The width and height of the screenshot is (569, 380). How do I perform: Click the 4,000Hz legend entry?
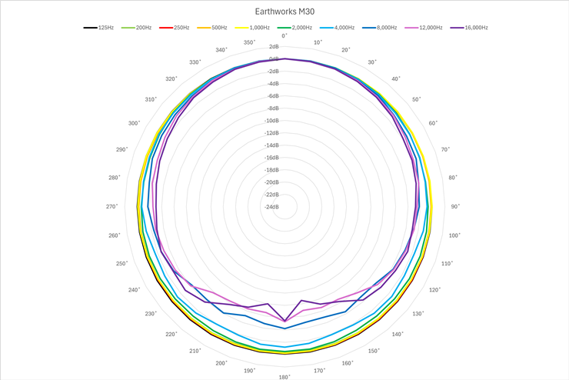tap(337, 28)
